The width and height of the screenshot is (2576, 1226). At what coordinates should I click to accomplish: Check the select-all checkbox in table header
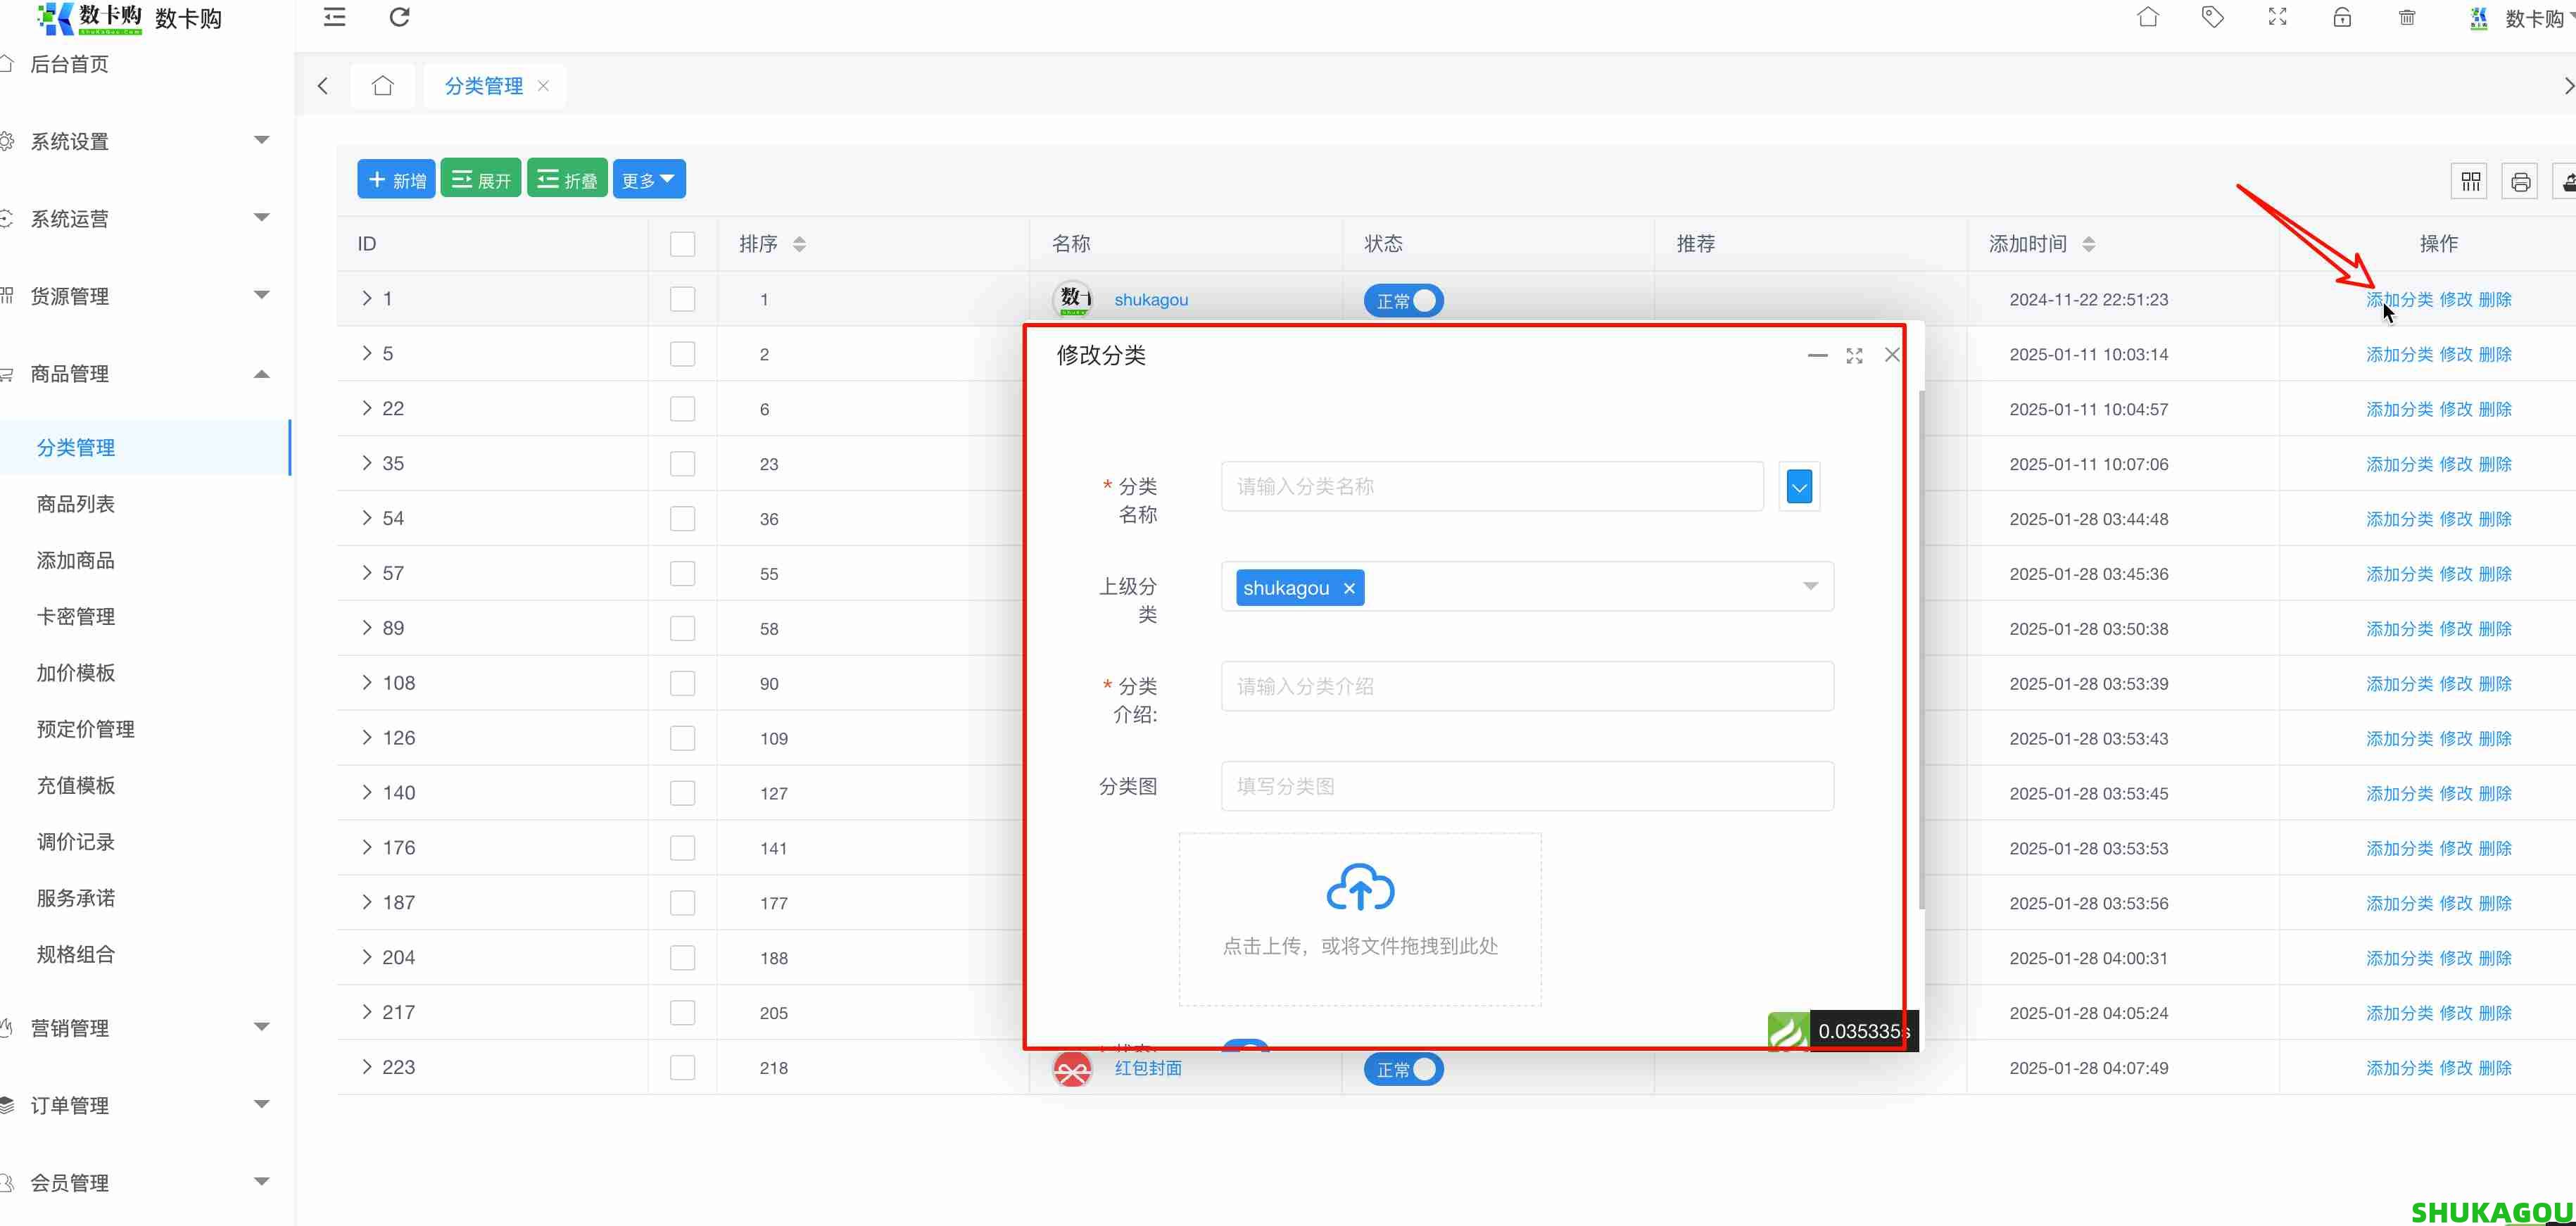[x=681, y=243]
